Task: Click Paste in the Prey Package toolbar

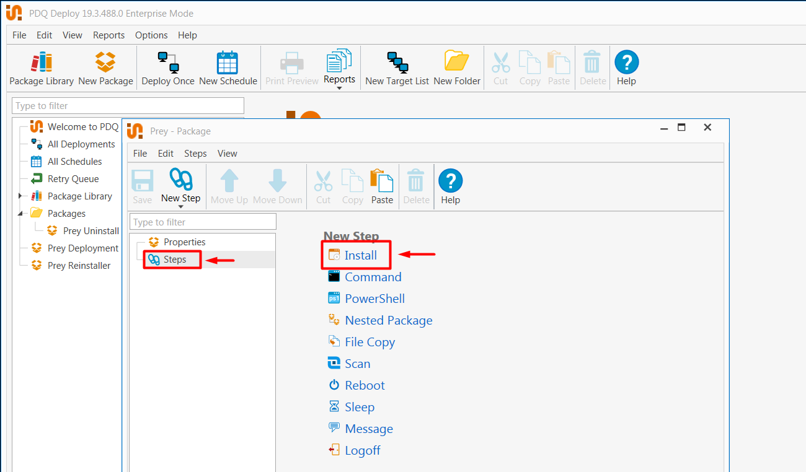Action: 382,187
